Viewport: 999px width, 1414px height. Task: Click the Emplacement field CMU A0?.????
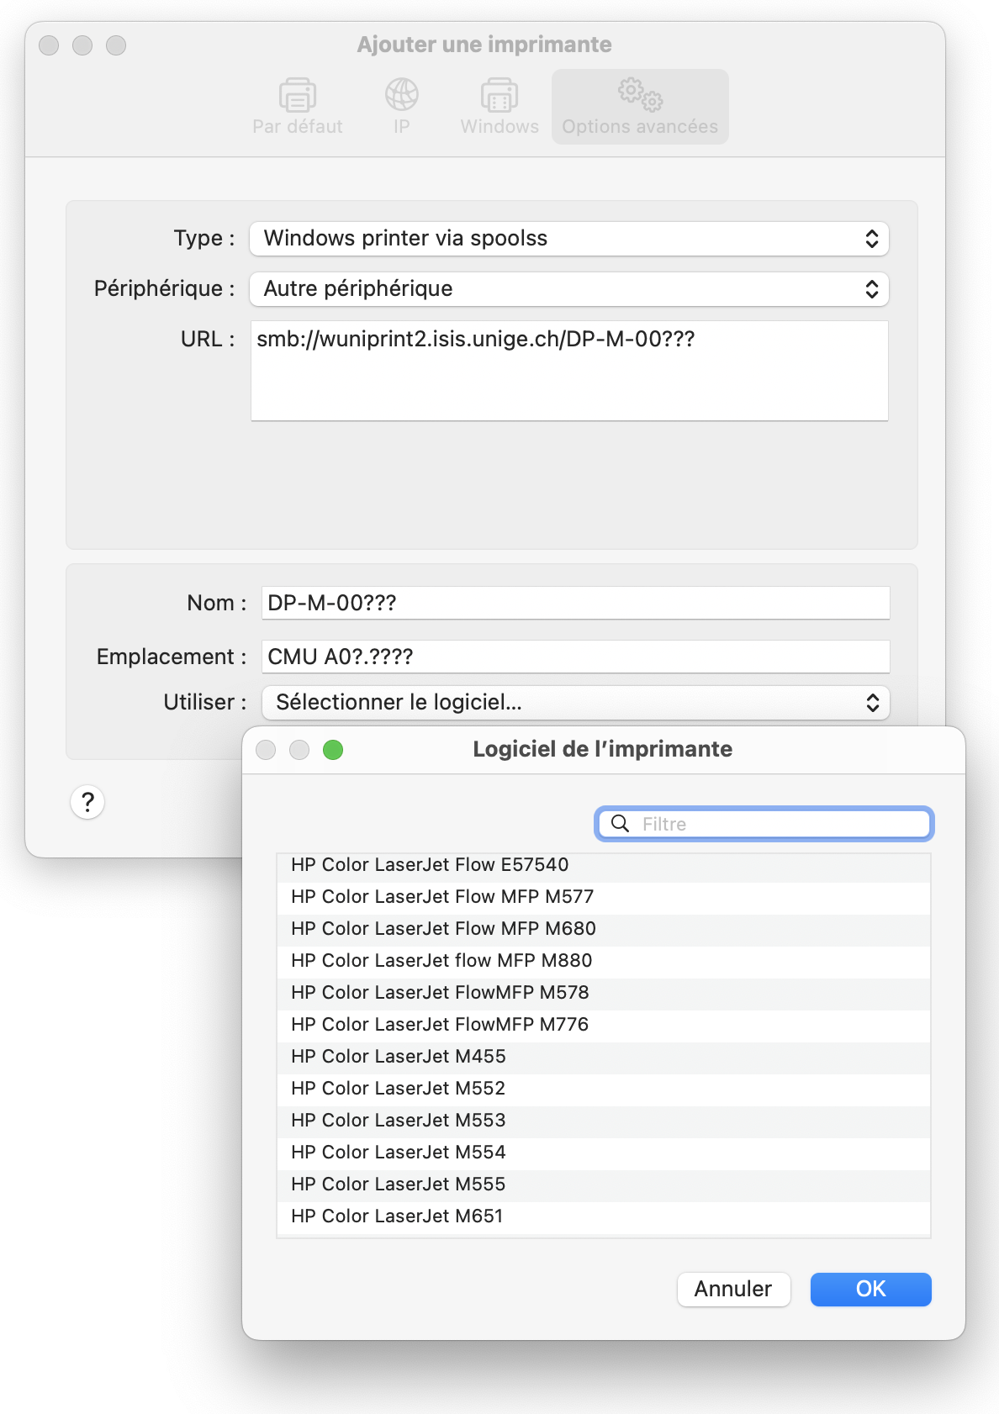click(x=576, y=657)
